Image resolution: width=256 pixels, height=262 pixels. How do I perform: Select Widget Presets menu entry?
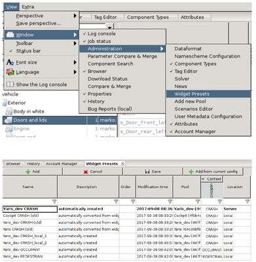pyautogui.click(x=208, y=94)
